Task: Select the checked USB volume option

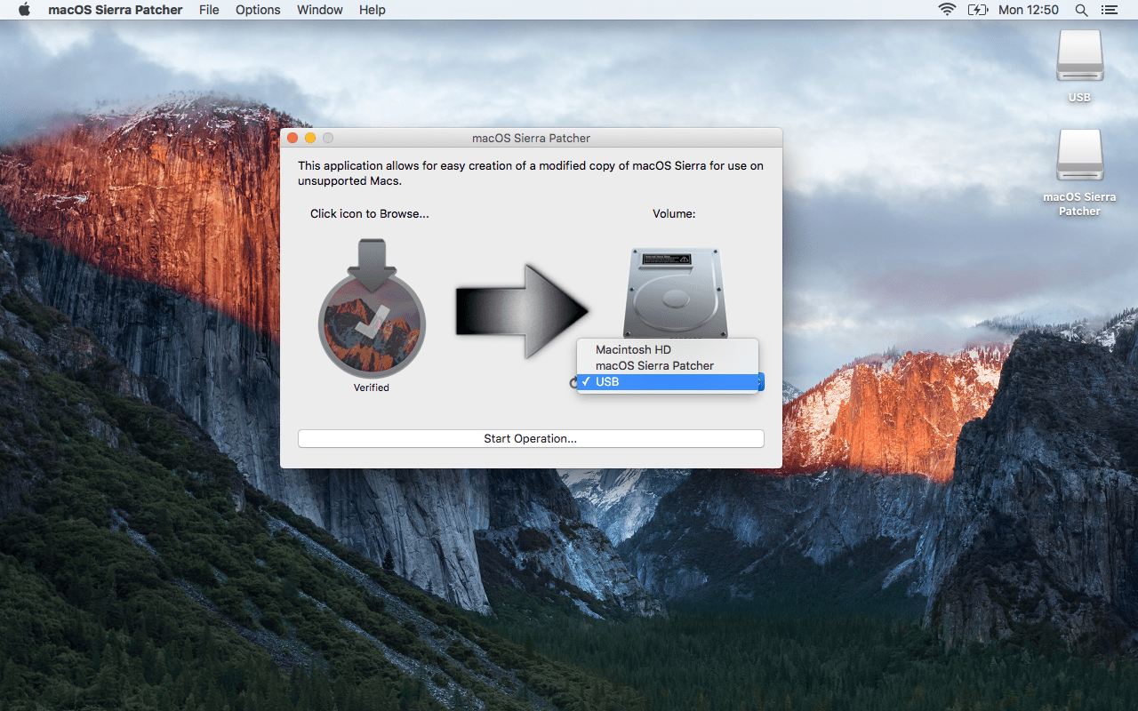Action: coord(668,381)
